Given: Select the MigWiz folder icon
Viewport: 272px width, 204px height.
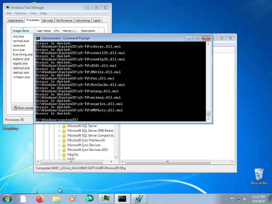Looking at the screenshot, I should click(64, 155).
